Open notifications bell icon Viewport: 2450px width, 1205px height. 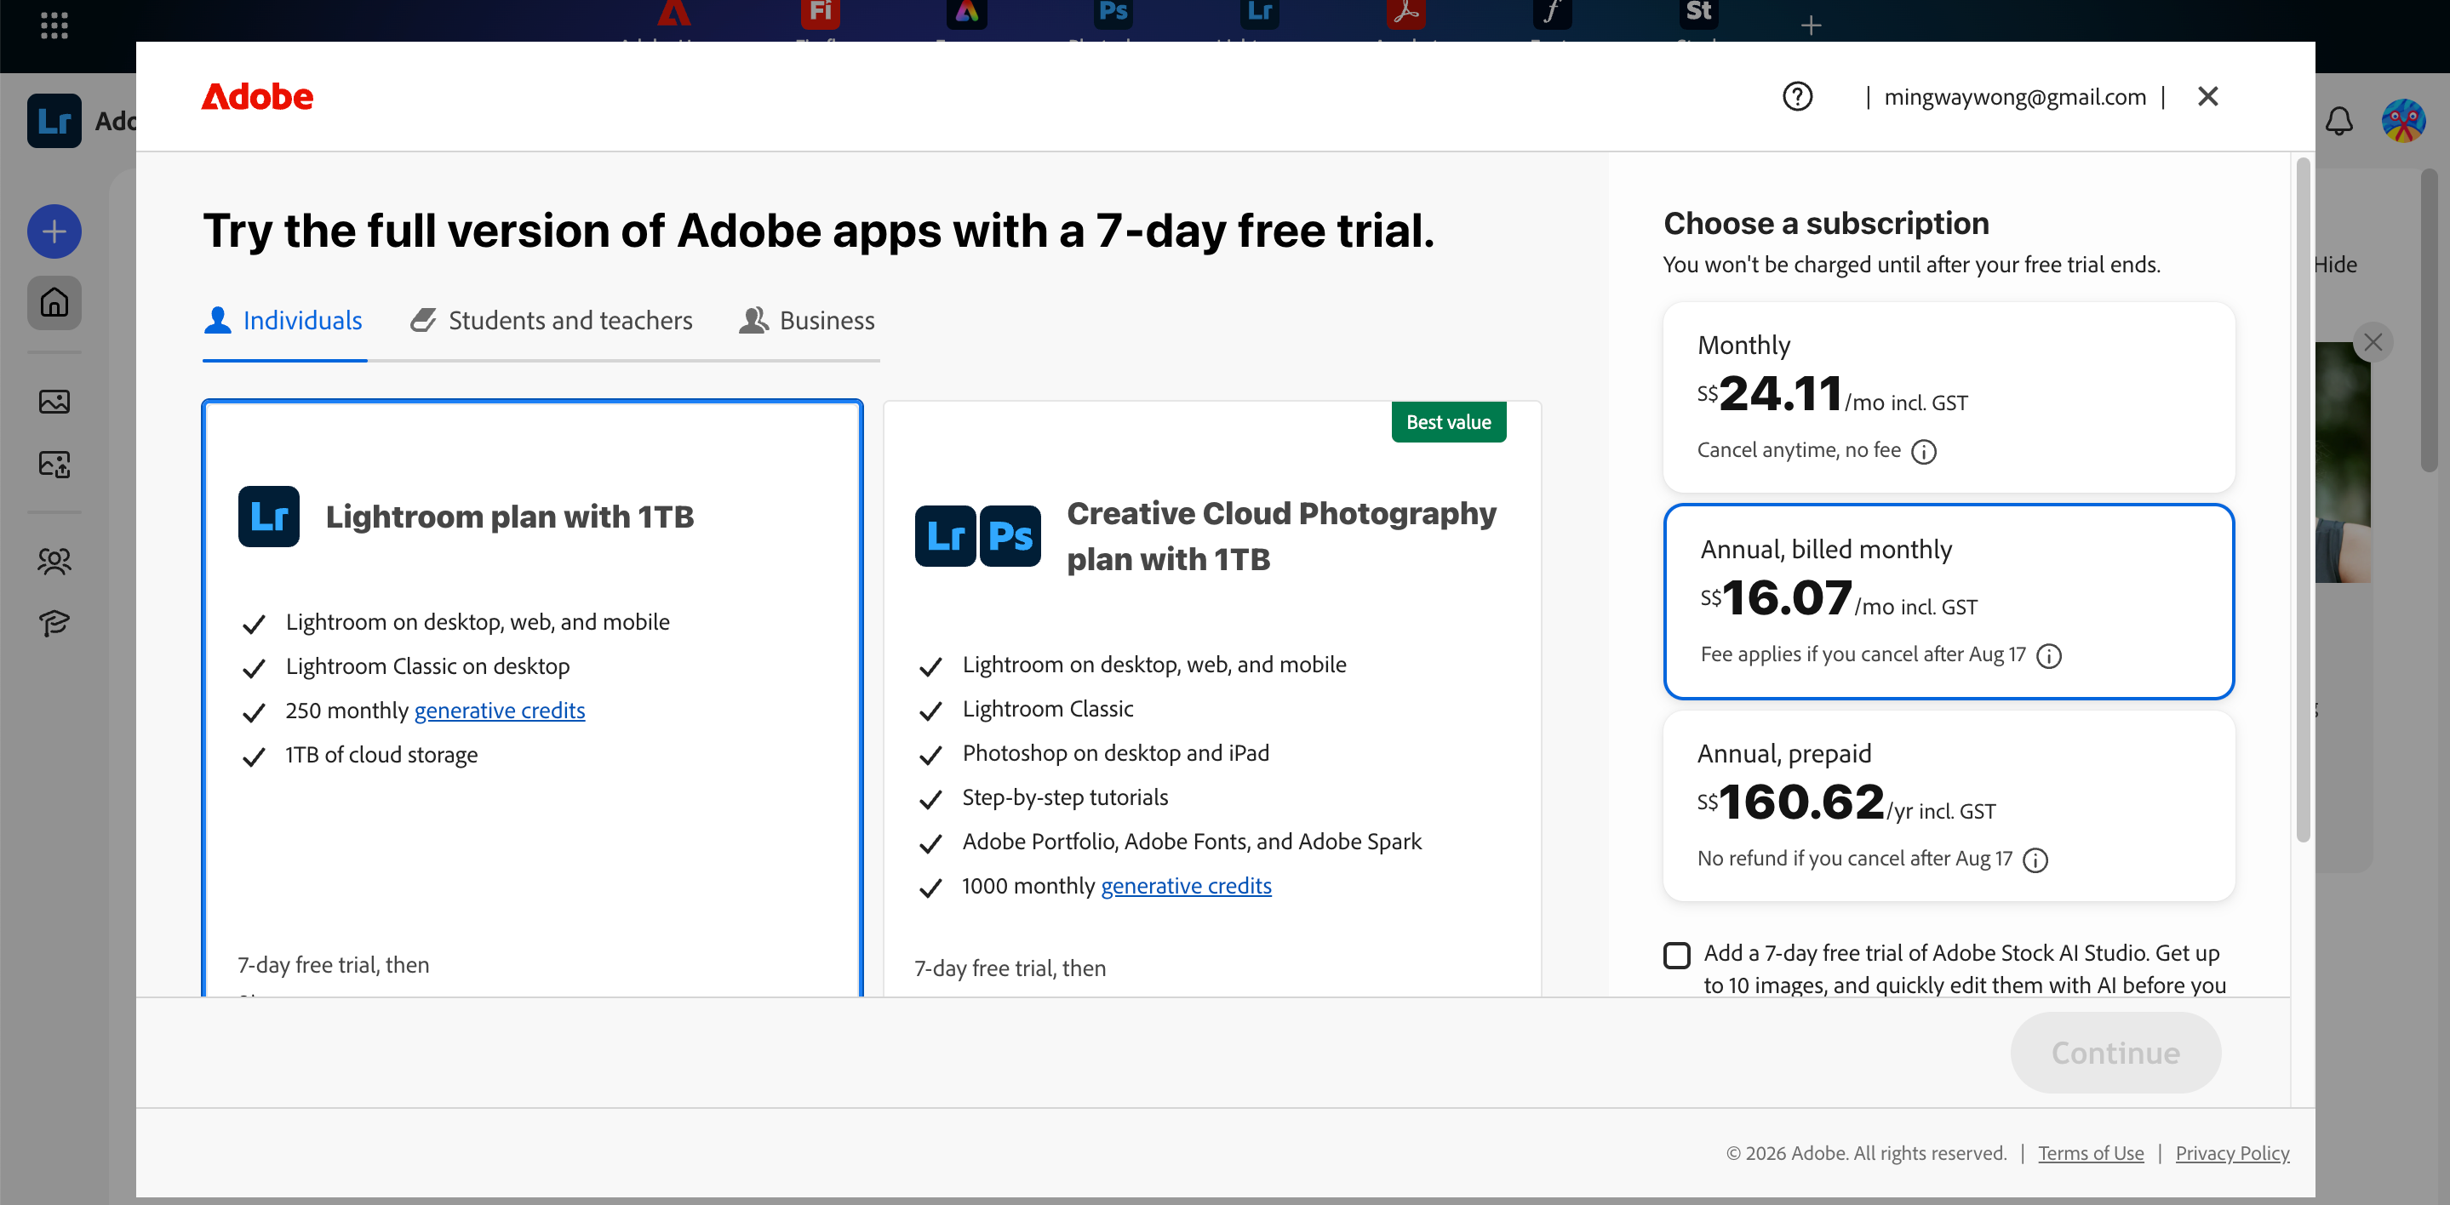tap(2338, 121)
